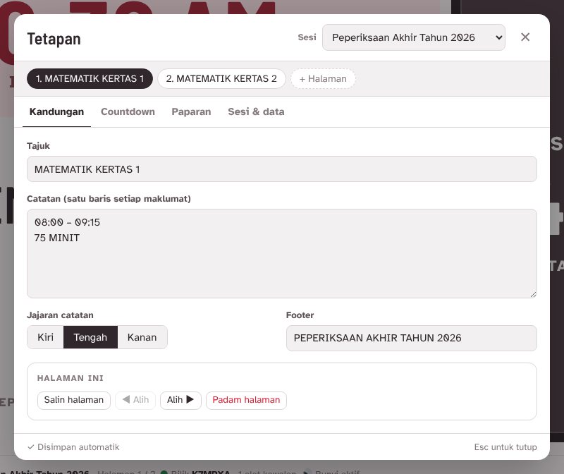Viewport: 564px width, 474px height.
Task: Click the 'Esc untuk tutup' hint text
Action: (x=505, y=447)
